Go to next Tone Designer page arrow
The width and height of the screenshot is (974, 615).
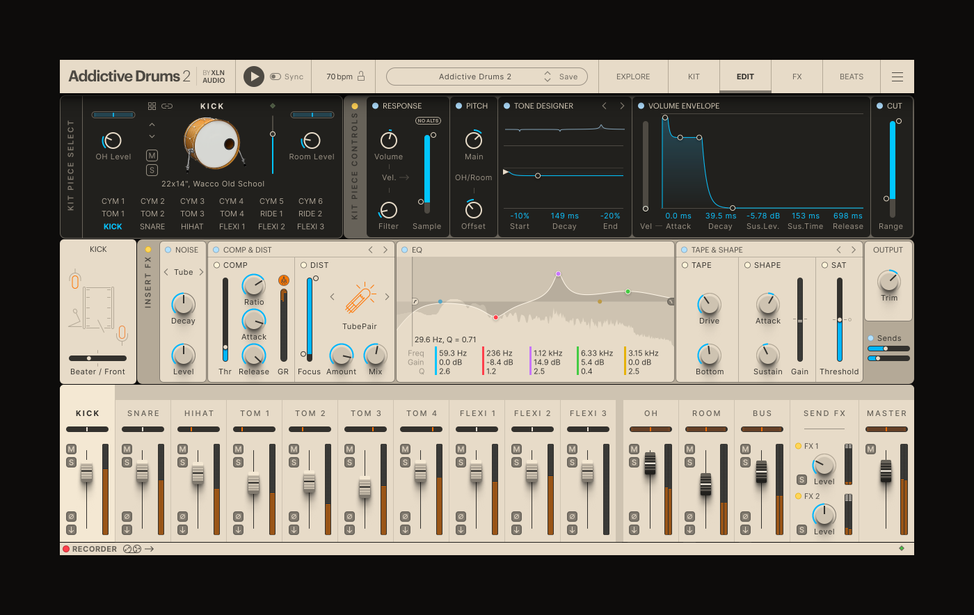coord(622,106)
